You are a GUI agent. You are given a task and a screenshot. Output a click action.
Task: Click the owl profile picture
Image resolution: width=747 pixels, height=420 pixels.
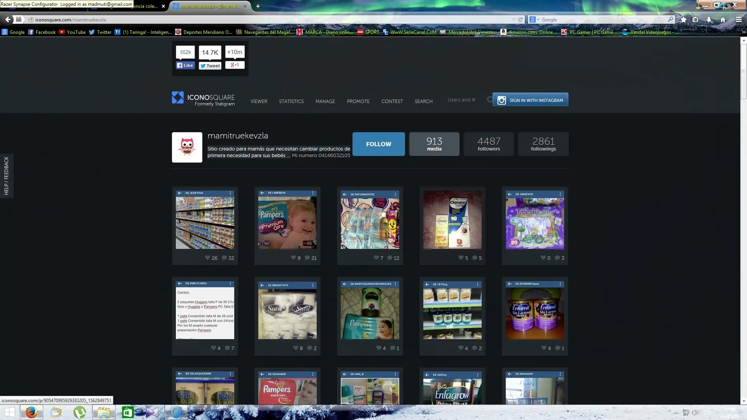[x=187, y=147]
